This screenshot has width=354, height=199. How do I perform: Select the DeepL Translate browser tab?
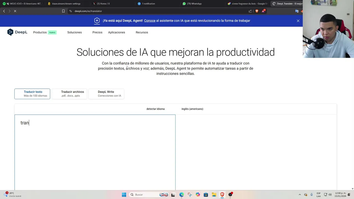(287, 4)
